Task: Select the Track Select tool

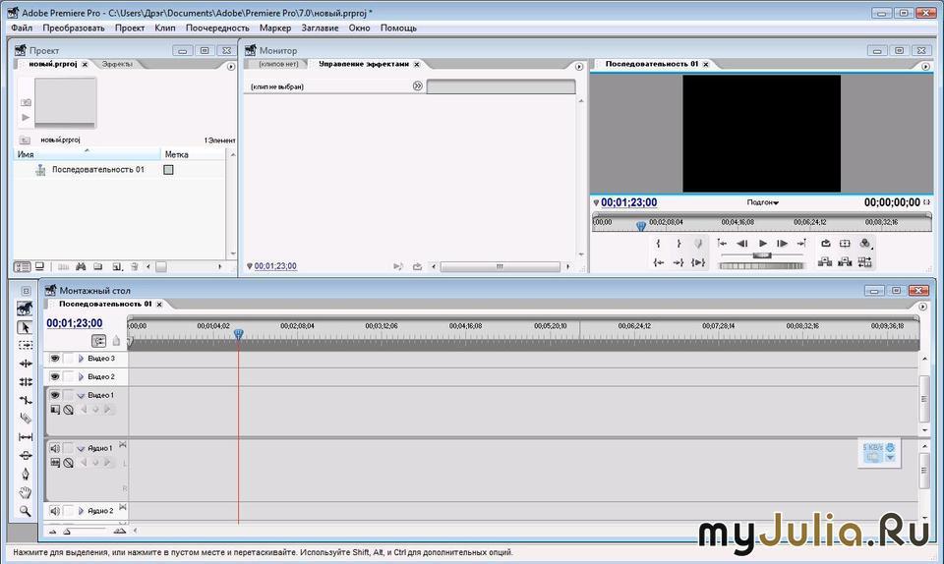Action: click(26, 345)
